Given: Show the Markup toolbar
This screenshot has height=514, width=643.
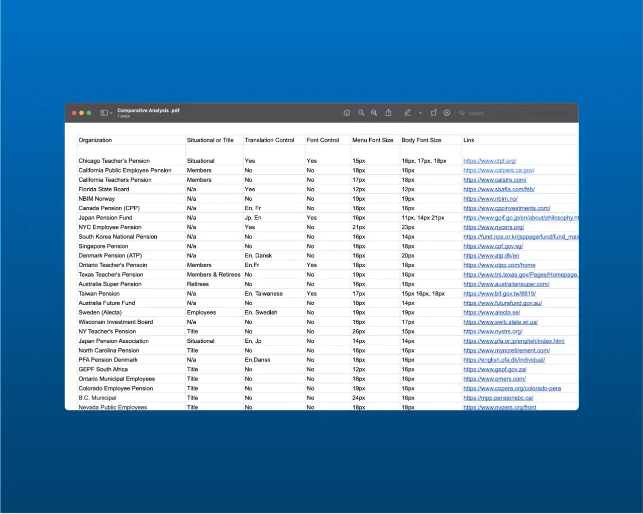Looking at the screenshot, I should (x=447, y=113).
